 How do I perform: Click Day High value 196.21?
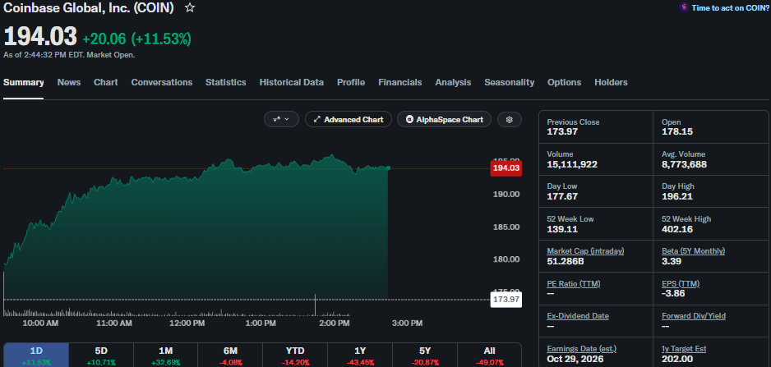(677, 196)
